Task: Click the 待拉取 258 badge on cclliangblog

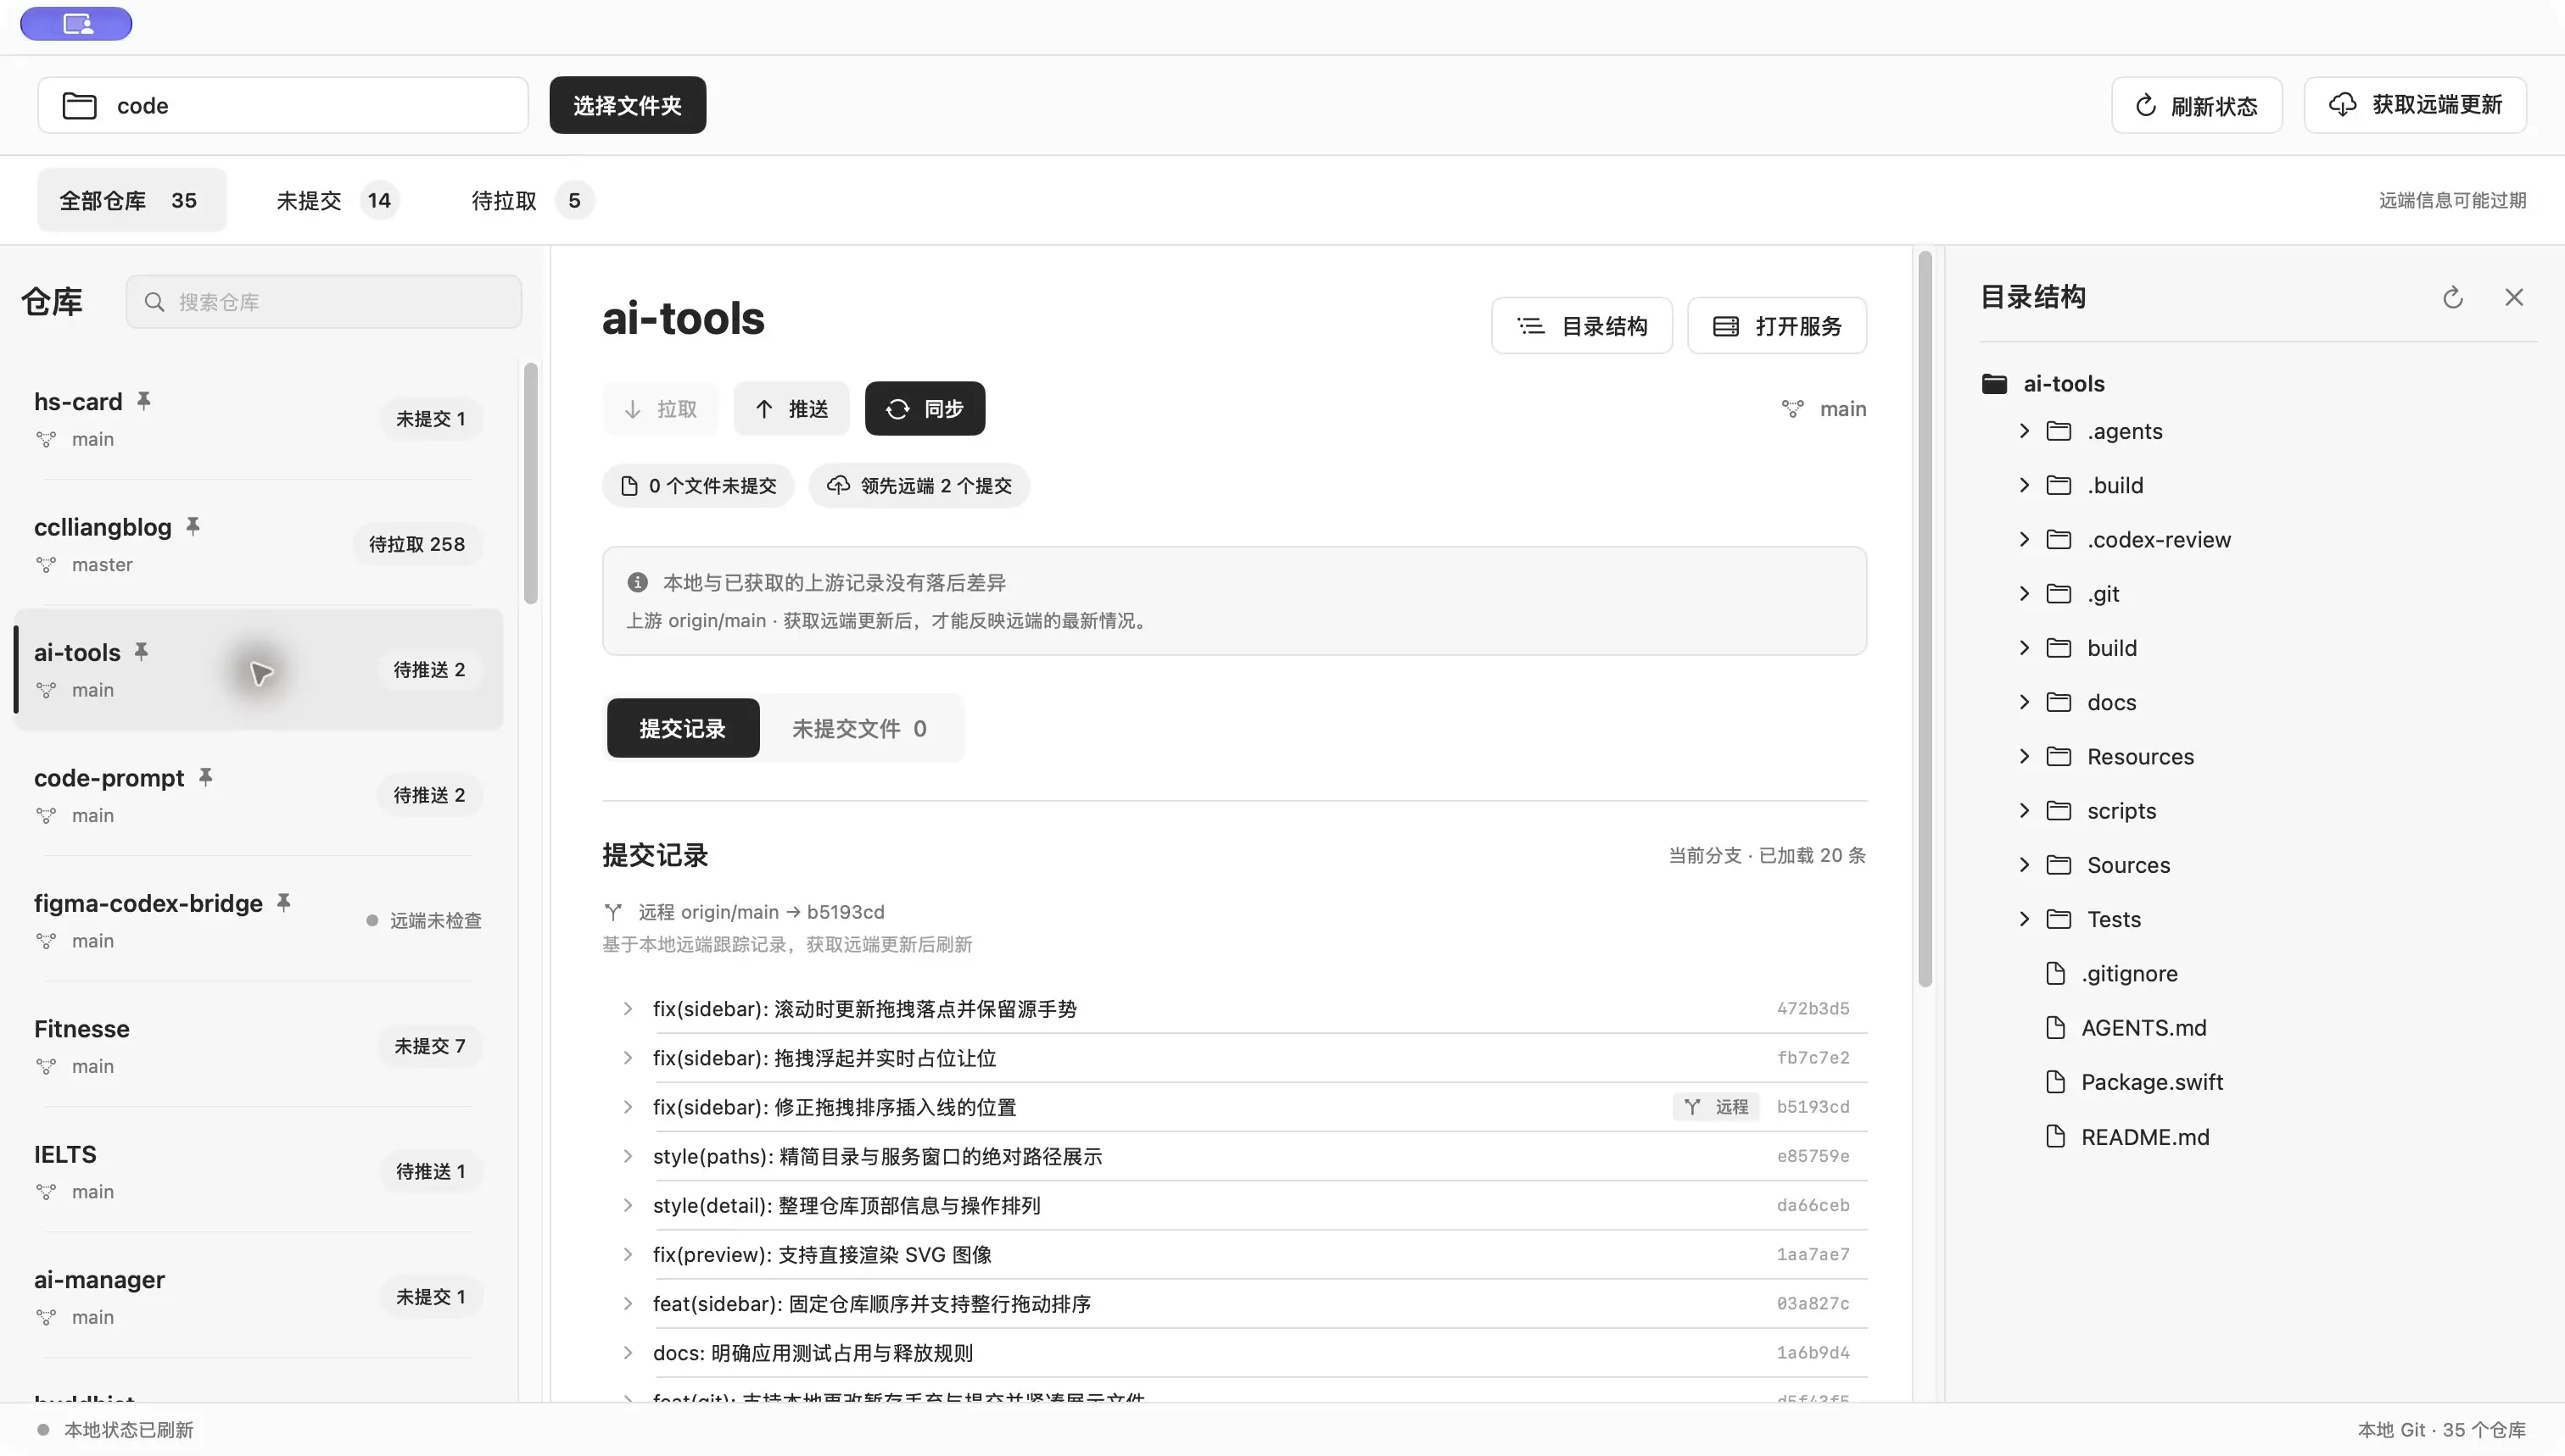Action: 416,544
